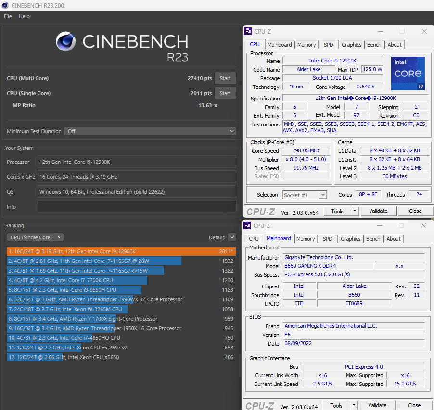Click the Intel Core i9 badge logo
Image resolution: width=434 pixels, height=410 pixels.
pyautogui.click(x=408, y=73)
